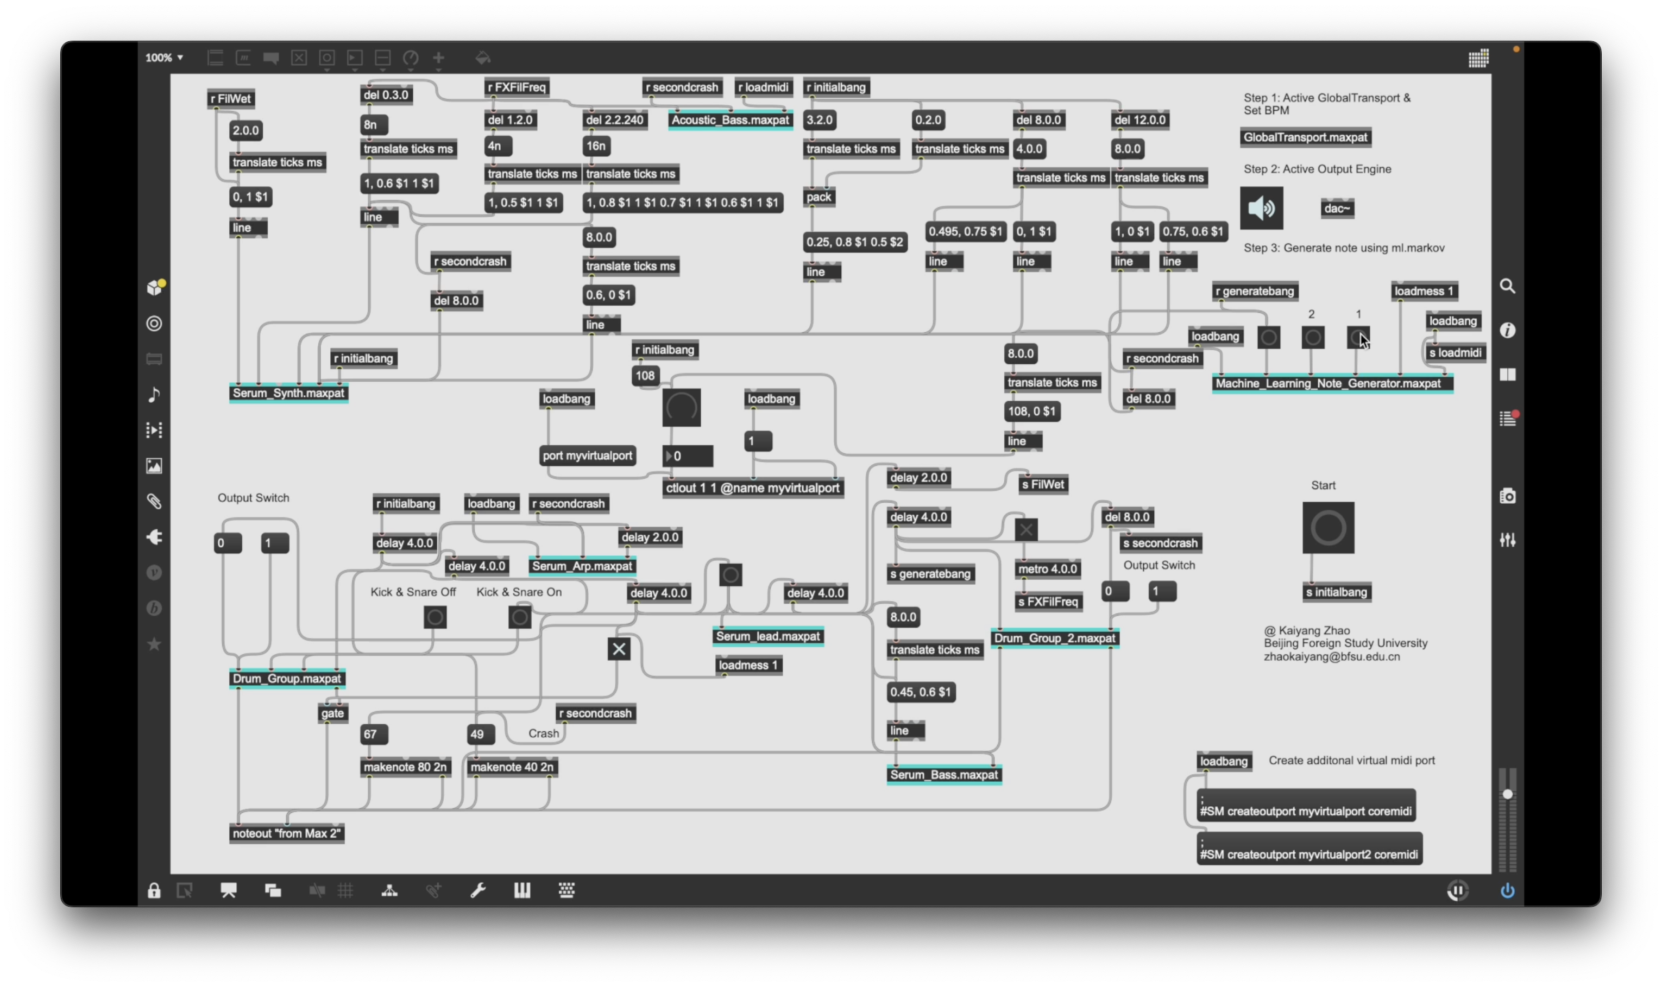Click the Kick & Snare Off bang

click(x=435, y=617)
